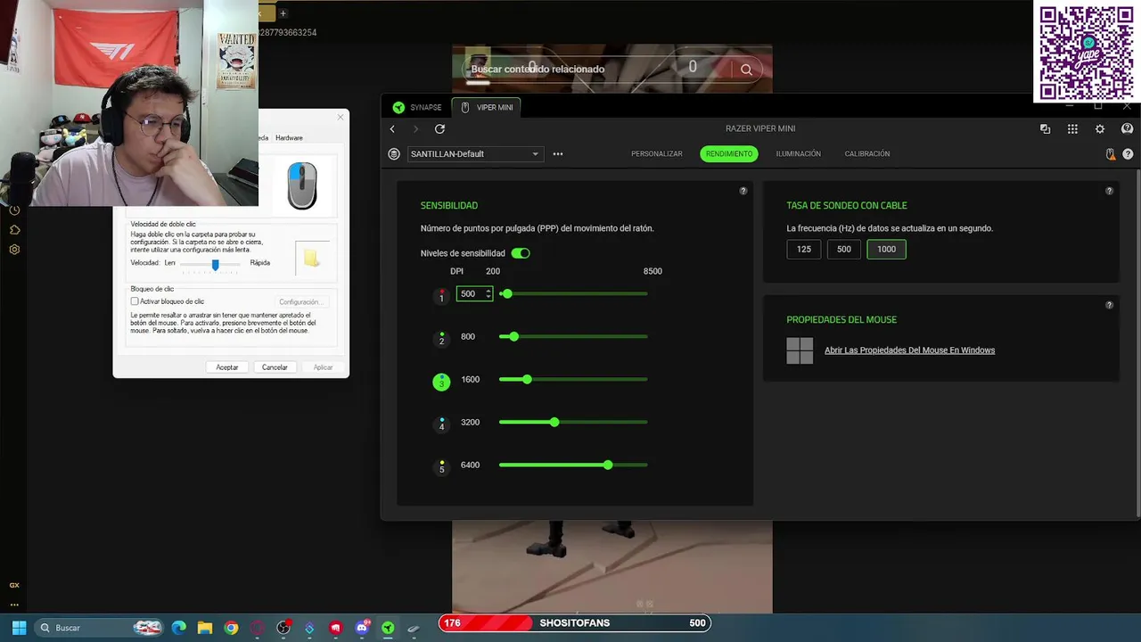This screenshot has width=1141, height=642.
Task: Open Microsoft Edge from the taskbar
Action: pyautogui.click(x=178, y=628)
